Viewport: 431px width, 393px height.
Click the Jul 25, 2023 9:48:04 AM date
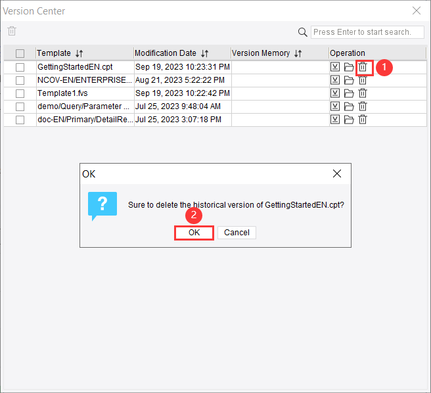(178, 106)
